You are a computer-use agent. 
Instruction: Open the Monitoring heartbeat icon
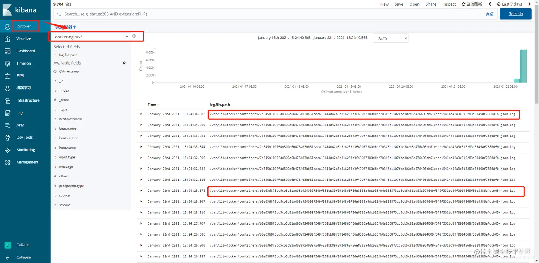[7, 150]
